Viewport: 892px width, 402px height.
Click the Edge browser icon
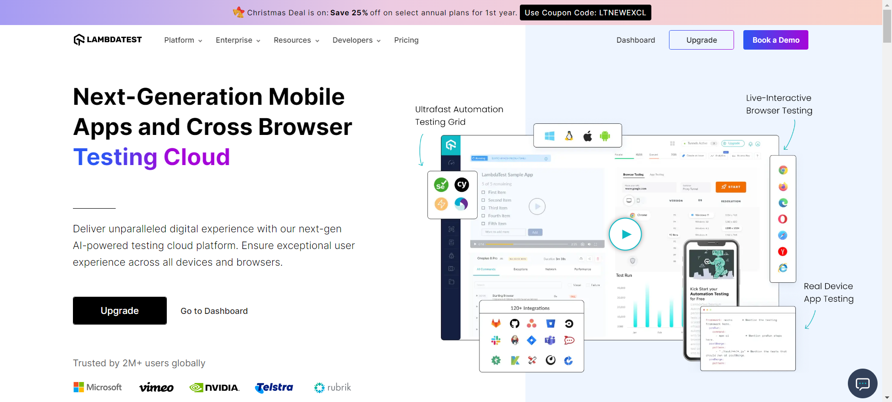783,203
